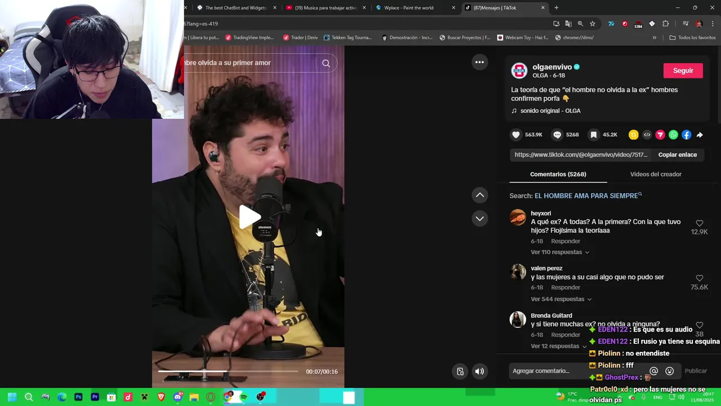Expand Ver 544 respuestas
Viewport: 721px width, 406px height.
[561, 299]
